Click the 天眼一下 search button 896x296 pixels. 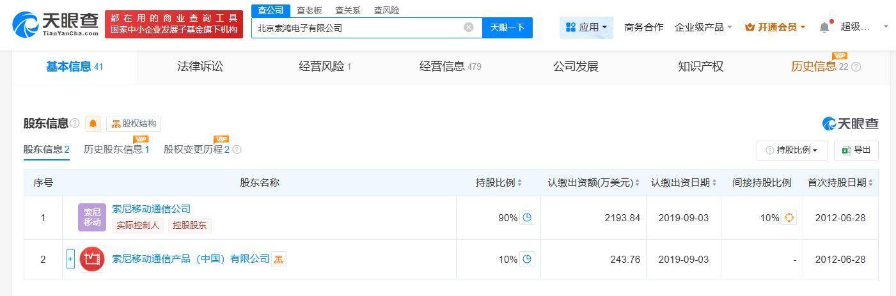pos(507,27)
